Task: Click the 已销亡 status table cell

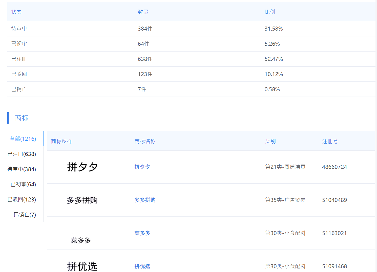Action: coord(19,89)
